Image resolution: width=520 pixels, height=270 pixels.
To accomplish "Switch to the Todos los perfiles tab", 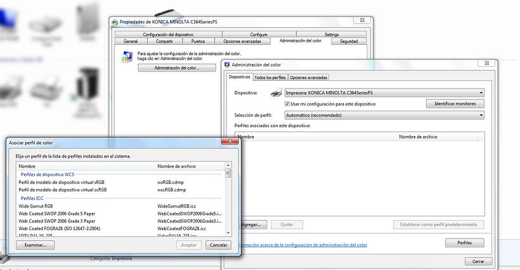I will click(270, 77).
